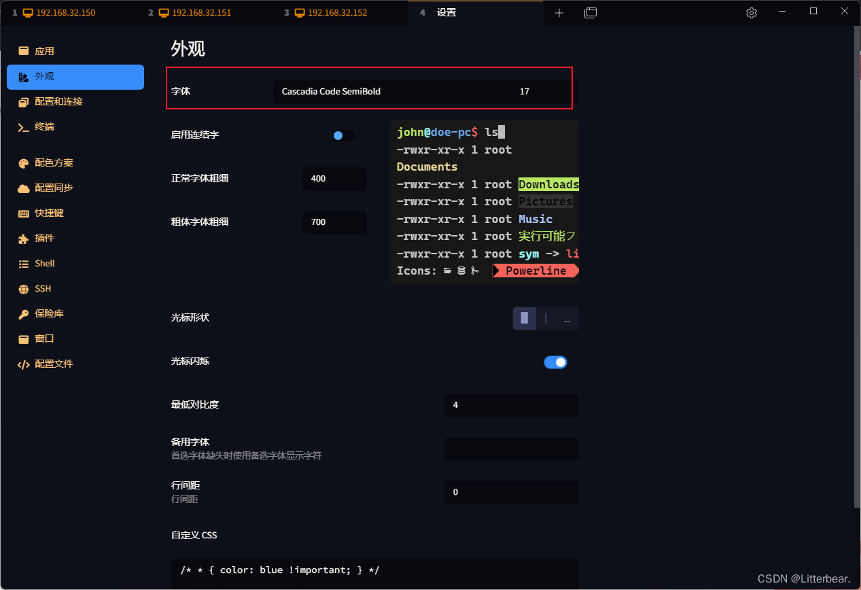
Task: Select the underscore cursor shape option
Action: (567, 318)
